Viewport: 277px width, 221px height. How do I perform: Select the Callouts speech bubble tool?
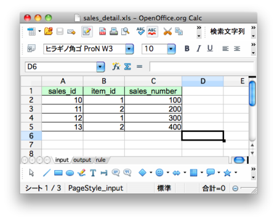point(116,173)
